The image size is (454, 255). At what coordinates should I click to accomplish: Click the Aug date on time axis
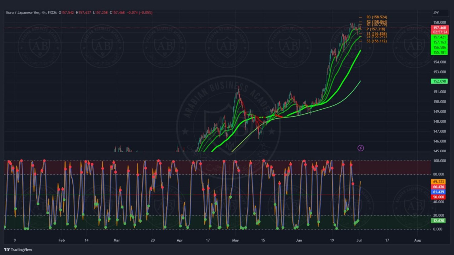coord(417,240)
